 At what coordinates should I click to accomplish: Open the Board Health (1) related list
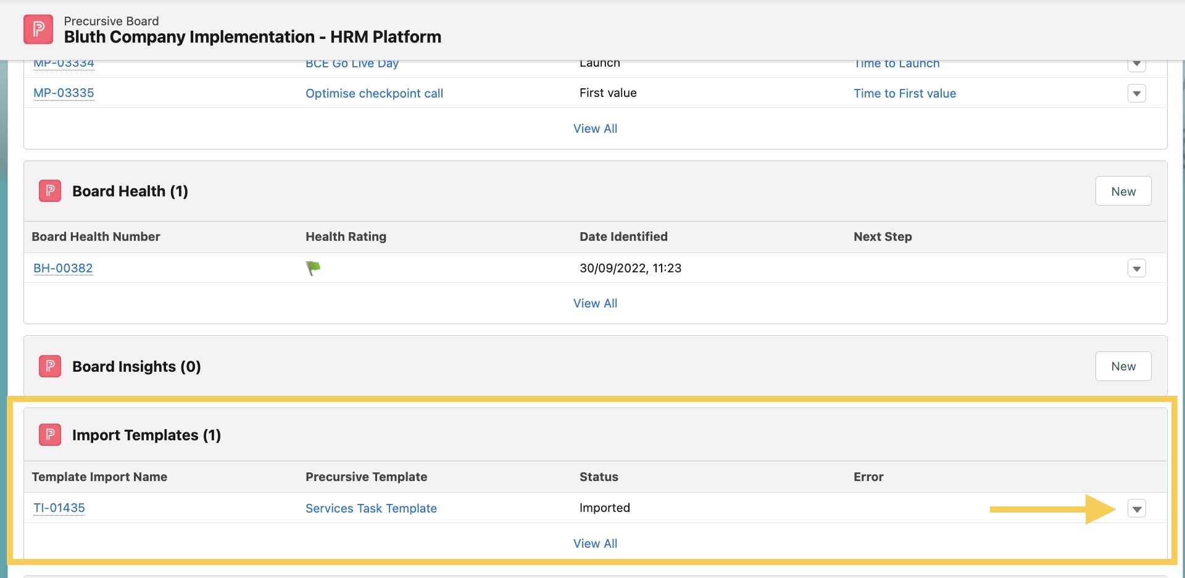coord(130,191)
